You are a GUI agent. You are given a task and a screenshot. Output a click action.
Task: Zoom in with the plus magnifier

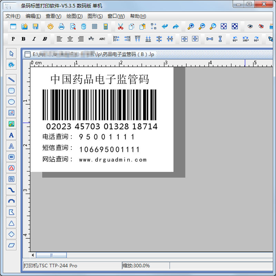[191, 27]
